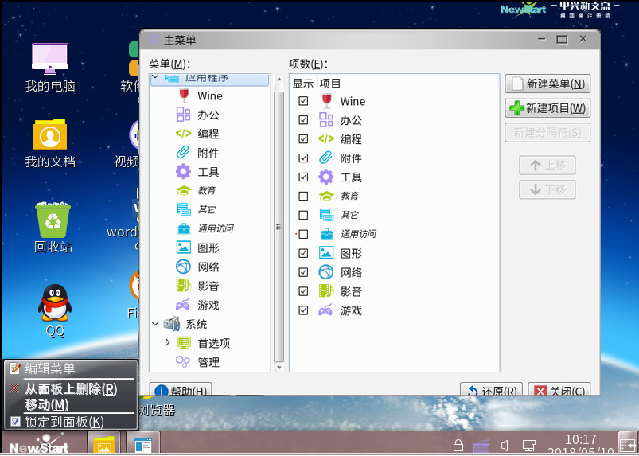Enable the 教育 display checkbox
Screen dimensions: 639x456
303,196
